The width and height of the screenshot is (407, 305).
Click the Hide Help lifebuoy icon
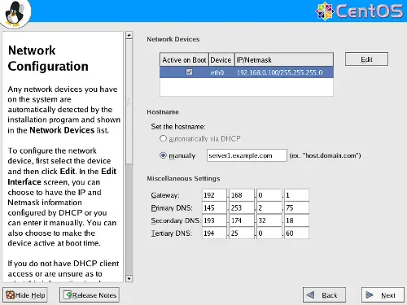(x=11, y=295)
